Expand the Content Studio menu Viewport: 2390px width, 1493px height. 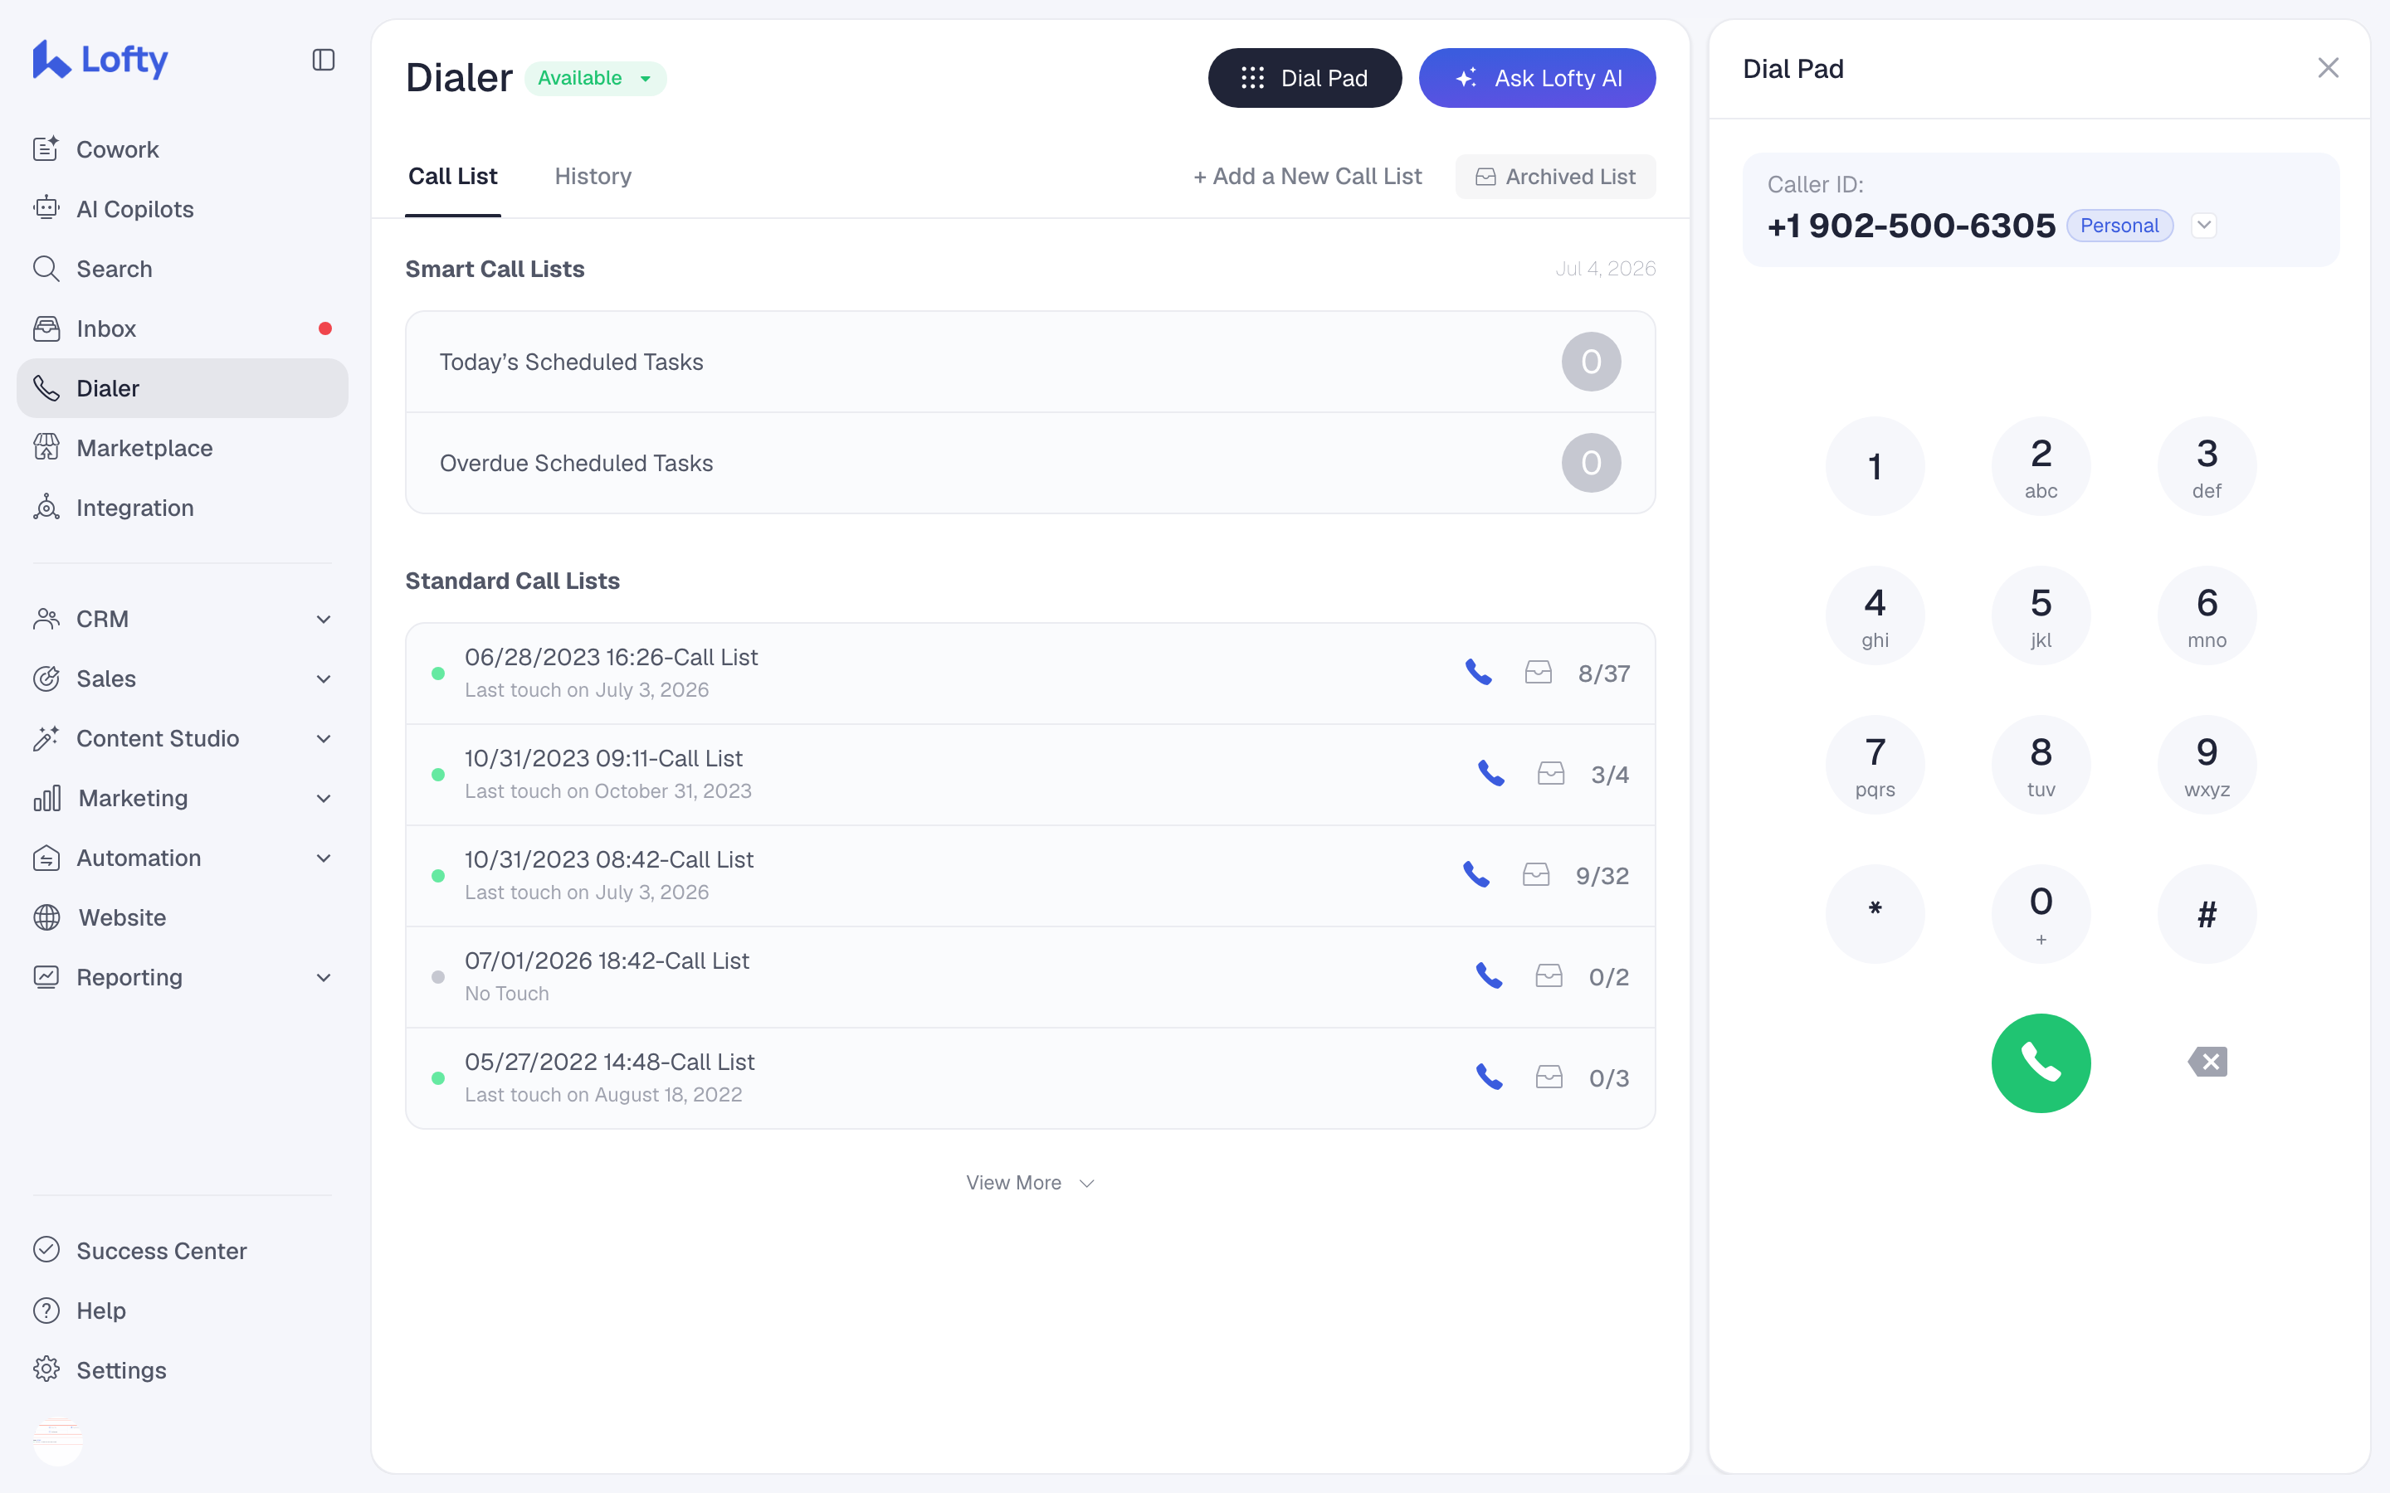183,738
